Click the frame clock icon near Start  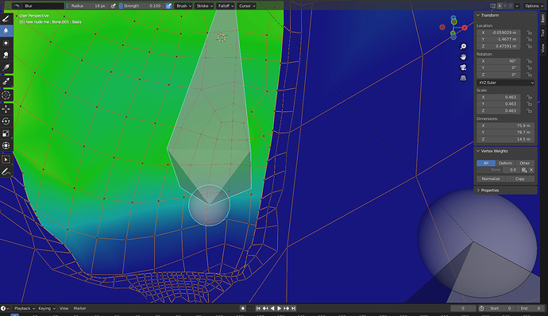pos(481,308)
